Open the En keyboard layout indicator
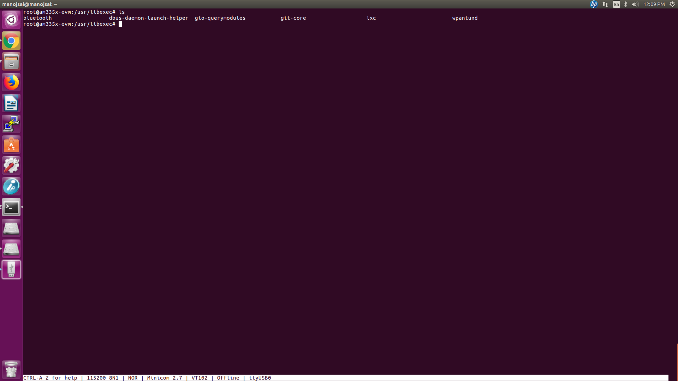 click(617, 4)
